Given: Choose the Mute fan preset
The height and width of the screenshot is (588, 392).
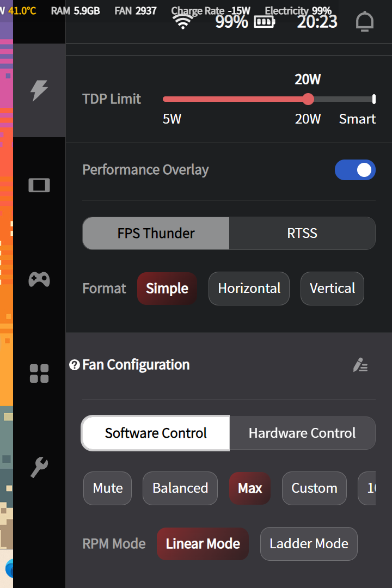Looking at the screenshot, I should tap(108, 488).
